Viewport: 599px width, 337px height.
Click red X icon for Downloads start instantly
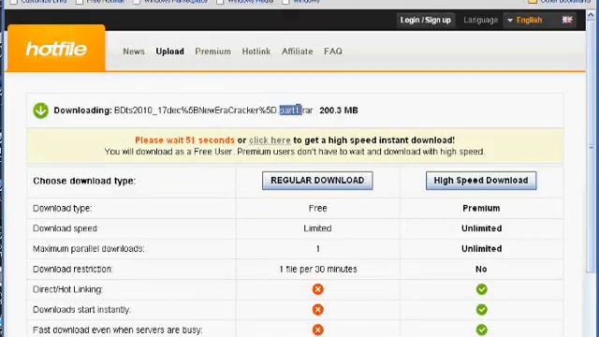click(x=317, y=310)
